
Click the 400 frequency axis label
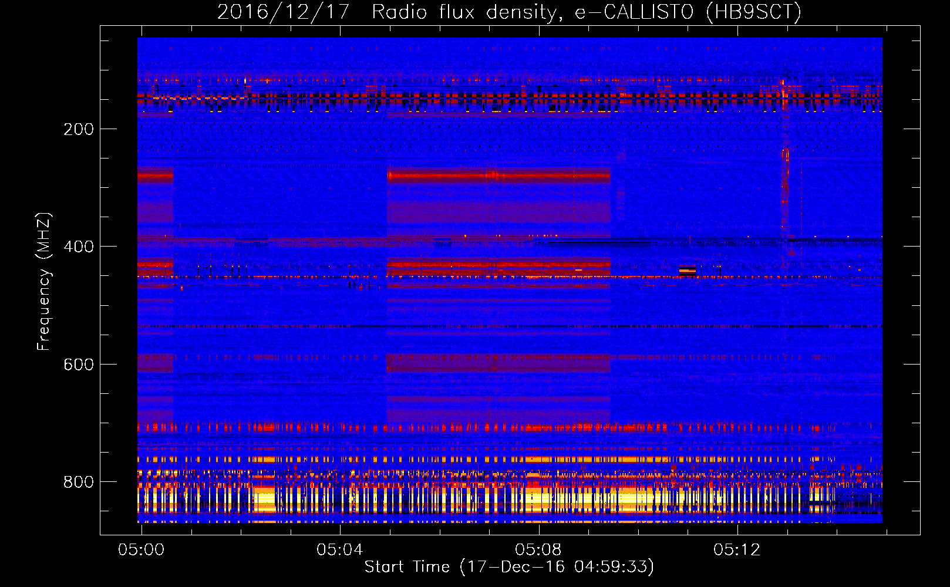[79, 247]
